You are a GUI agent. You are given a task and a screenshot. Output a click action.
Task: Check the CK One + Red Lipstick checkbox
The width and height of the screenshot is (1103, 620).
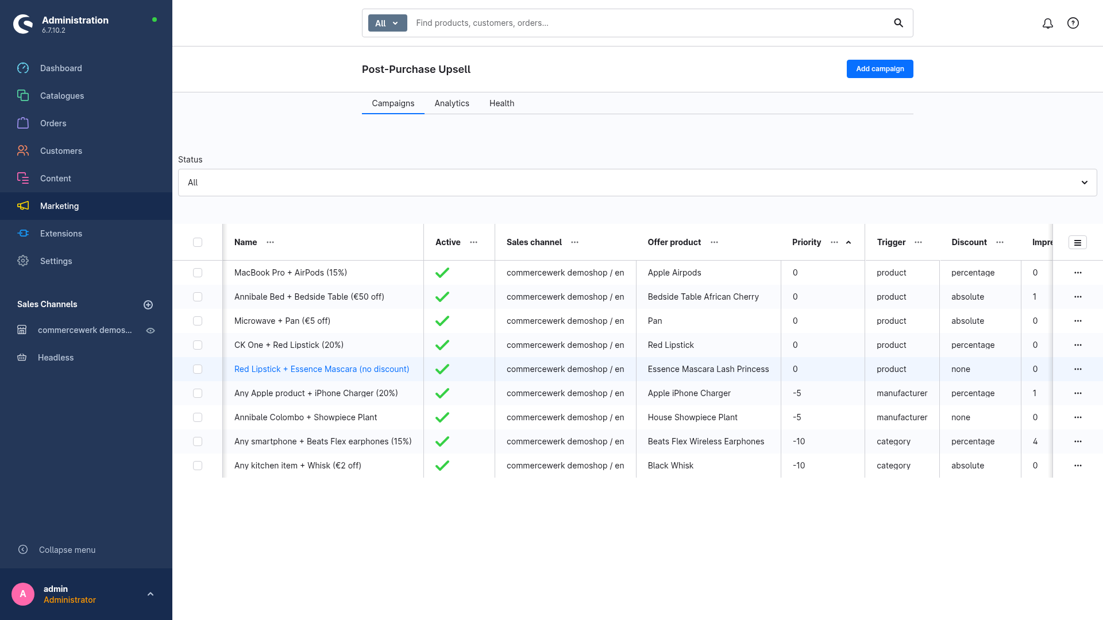(x=198, y=345)
